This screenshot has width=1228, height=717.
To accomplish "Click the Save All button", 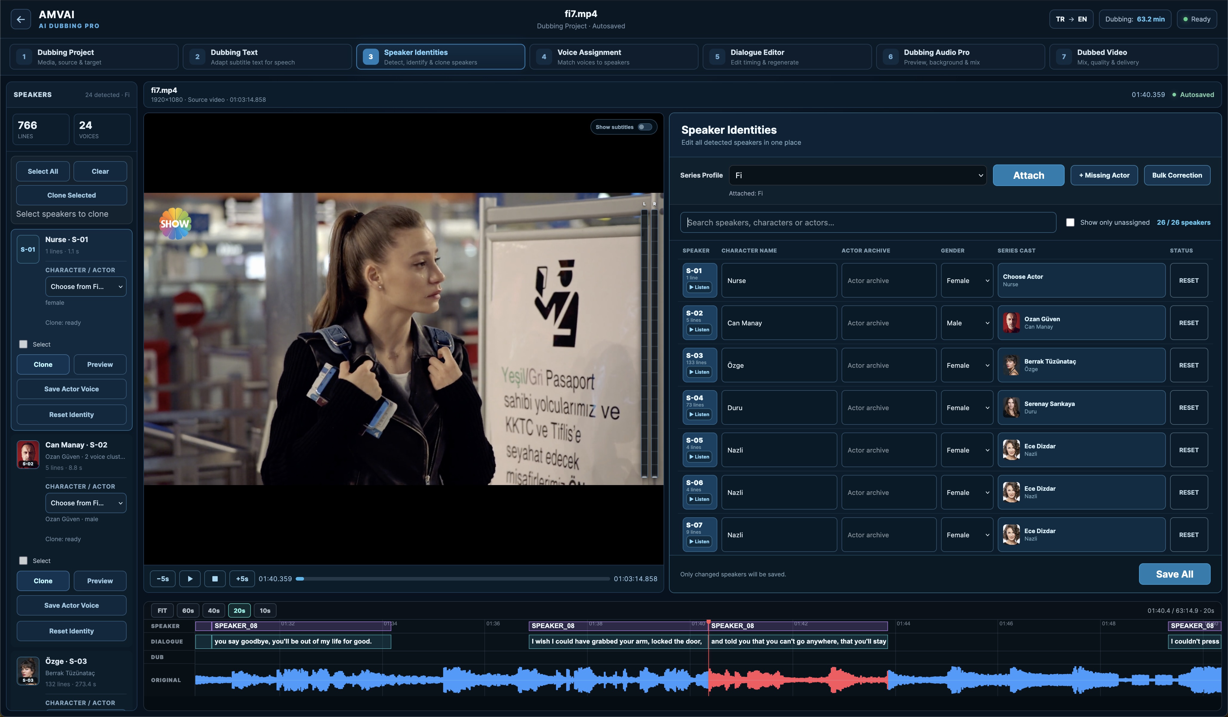I will tap(1175, 574).
